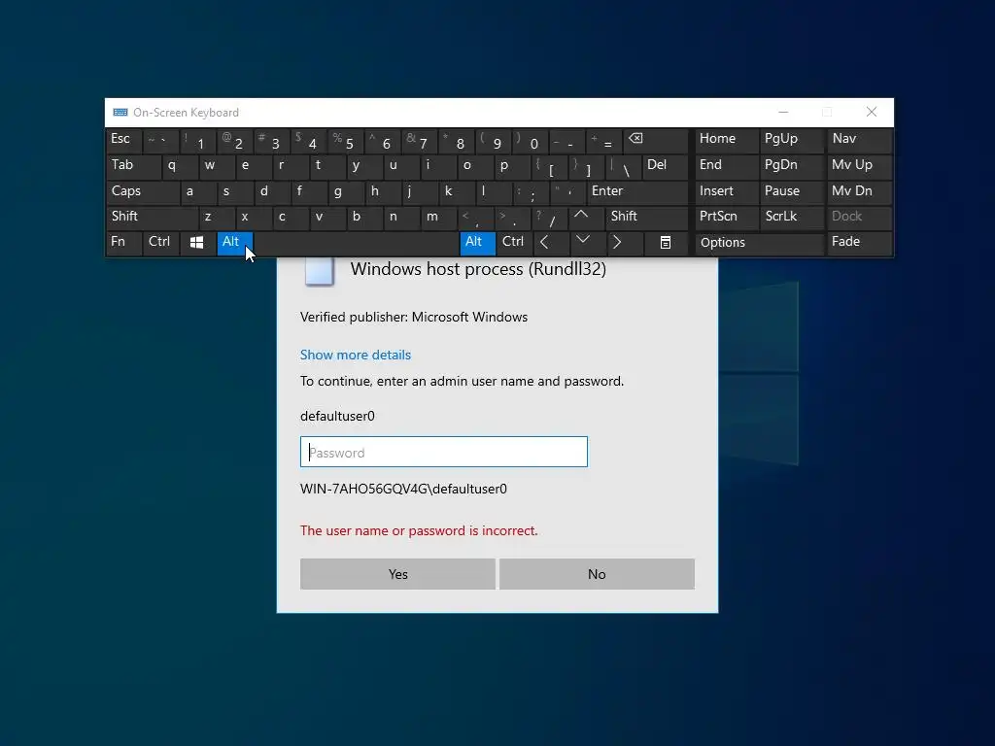
Task: Click the PgUp key
Action: coord(793,141)
